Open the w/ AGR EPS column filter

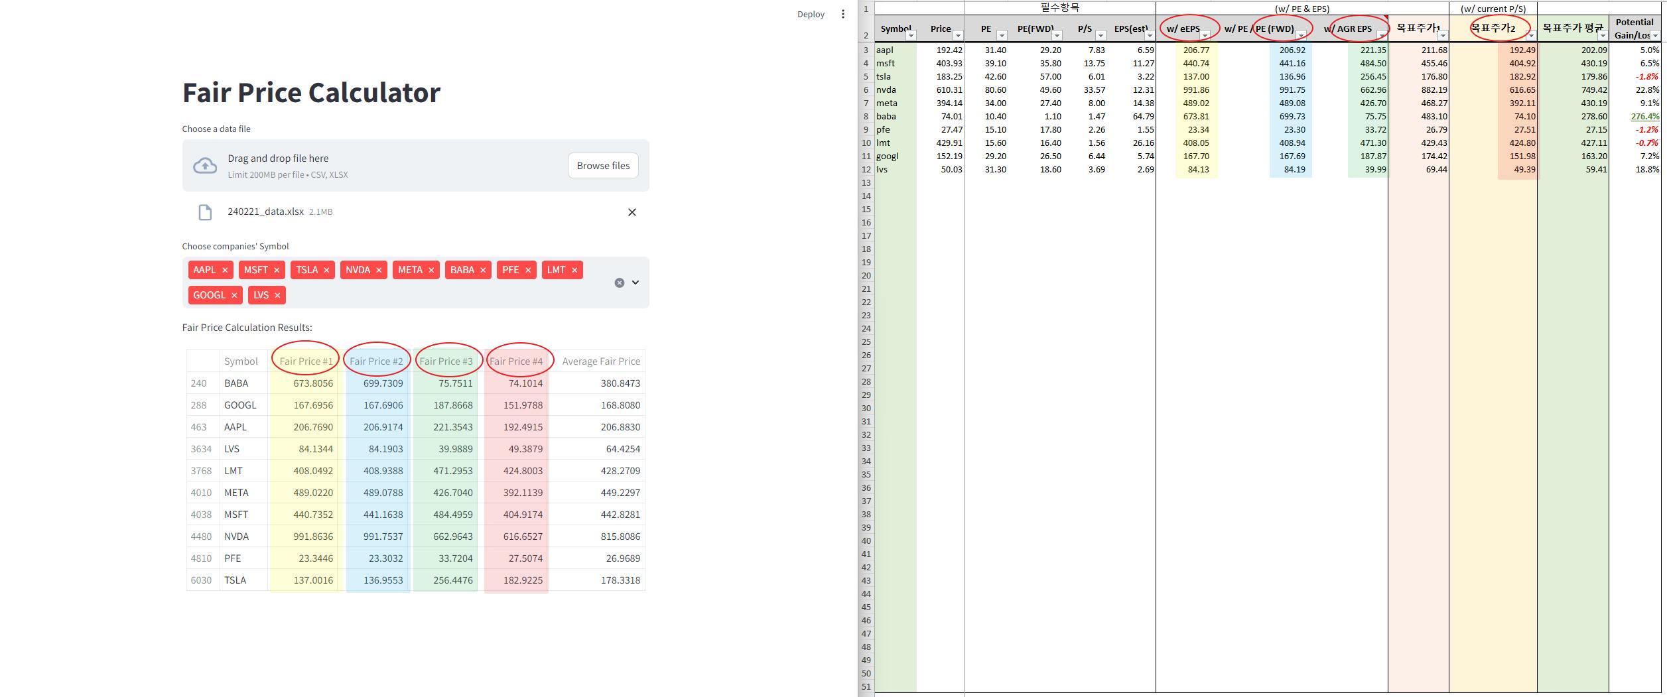1382,35
